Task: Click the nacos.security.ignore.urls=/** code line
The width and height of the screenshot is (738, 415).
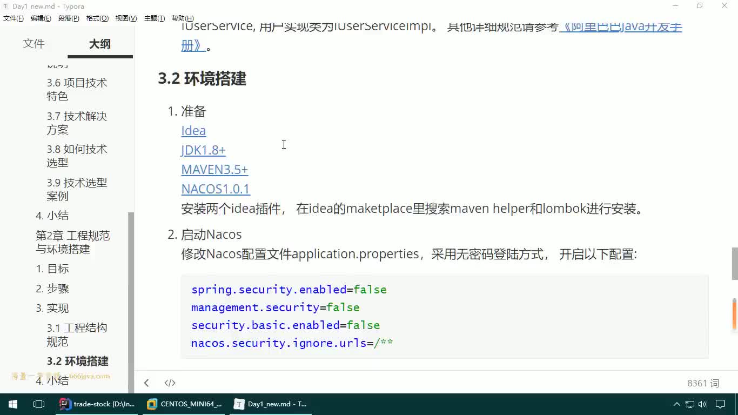Action: pos(292,343)
